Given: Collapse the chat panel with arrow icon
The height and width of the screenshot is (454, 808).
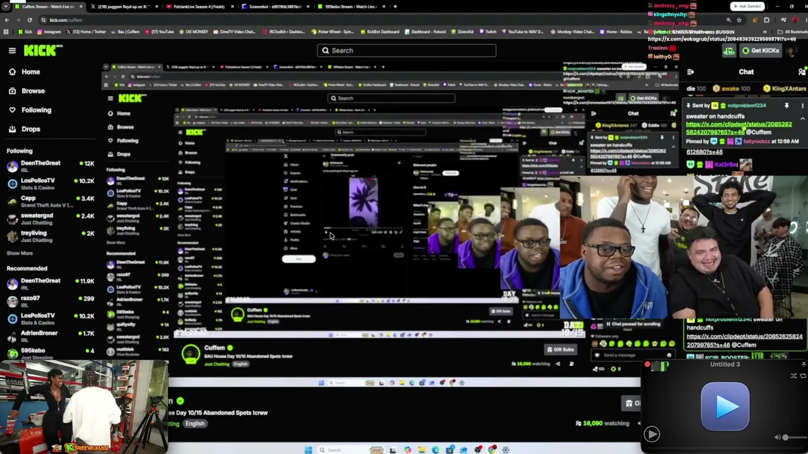Looking at the screenshot, I should pos(690,73).
